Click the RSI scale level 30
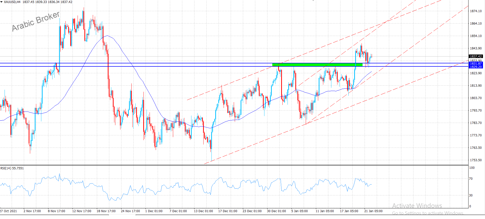 point(471,195)
